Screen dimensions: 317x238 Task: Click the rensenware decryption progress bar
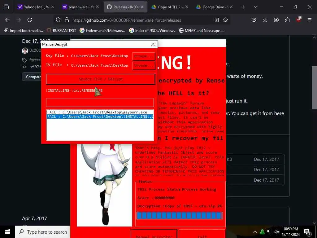180,216
